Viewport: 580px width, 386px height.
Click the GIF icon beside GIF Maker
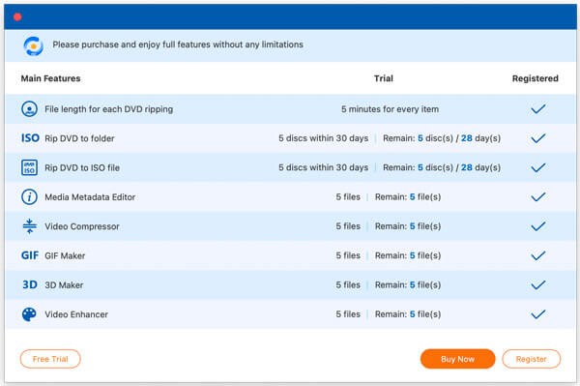pyautogui.click(x=30, y=255)
